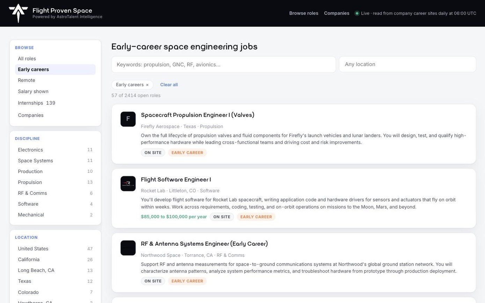Select Early careers in Browse sidebar
This screenshot has width=485, height=303.
(x=55, y=69)
